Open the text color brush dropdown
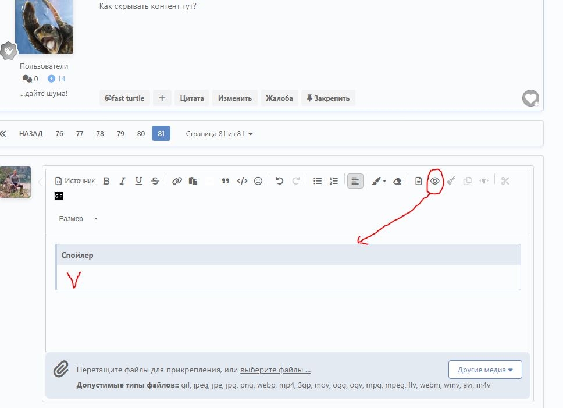The image size is (563, 408). click(379, 181)
